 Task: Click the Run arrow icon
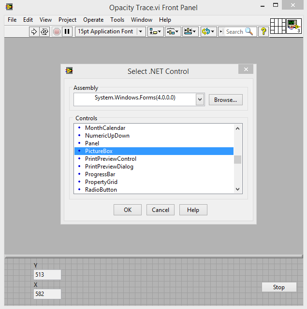tap(34, 31)
